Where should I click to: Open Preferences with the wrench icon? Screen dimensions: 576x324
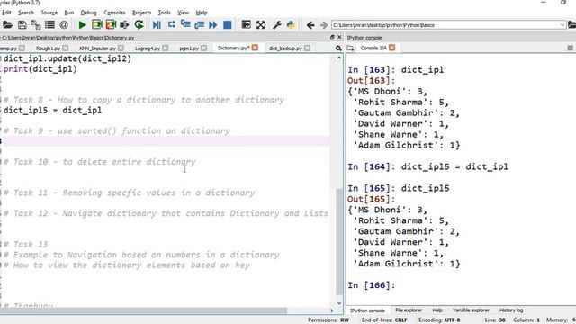pos(276,25)
